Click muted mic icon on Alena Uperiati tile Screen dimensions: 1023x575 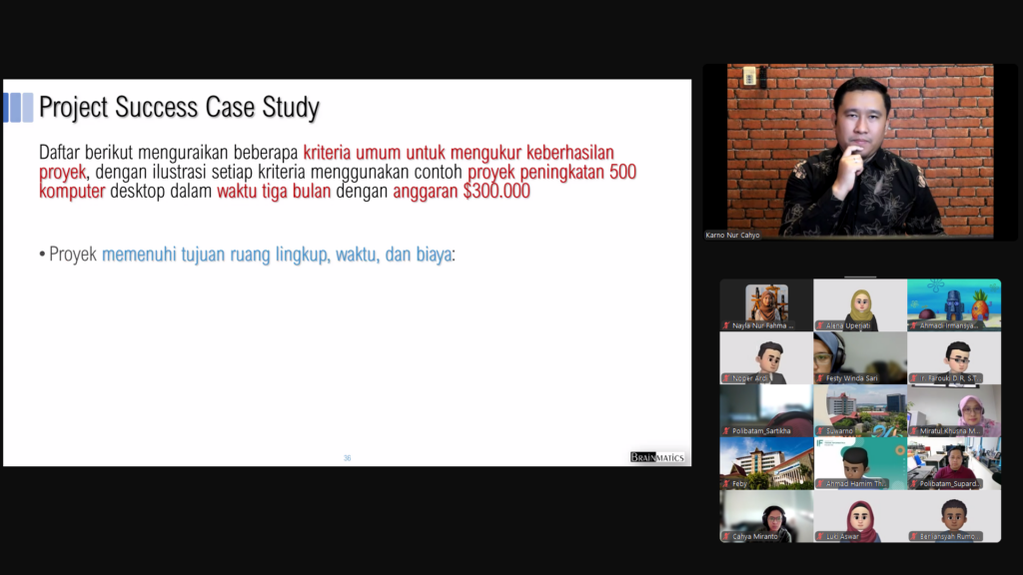pos(820,325)
